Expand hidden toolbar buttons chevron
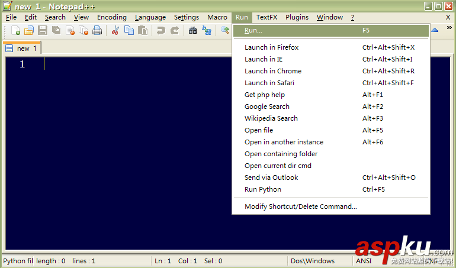The image size is (456, 268). click(449, 28)
